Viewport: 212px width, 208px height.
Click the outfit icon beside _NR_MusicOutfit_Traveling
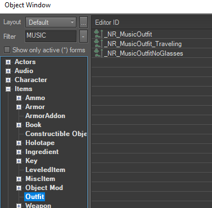pos(98,43)
